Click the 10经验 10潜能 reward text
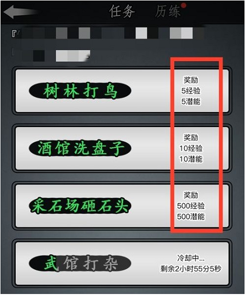The height and width of the screenshot is (295, 245). tap(191, 154)
